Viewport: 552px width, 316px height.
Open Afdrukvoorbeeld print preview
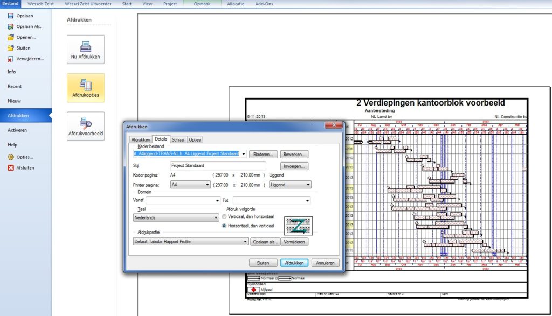pos(86,126)
